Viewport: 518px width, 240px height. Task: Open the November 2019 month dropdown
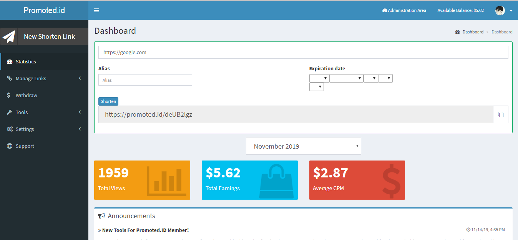304,146
